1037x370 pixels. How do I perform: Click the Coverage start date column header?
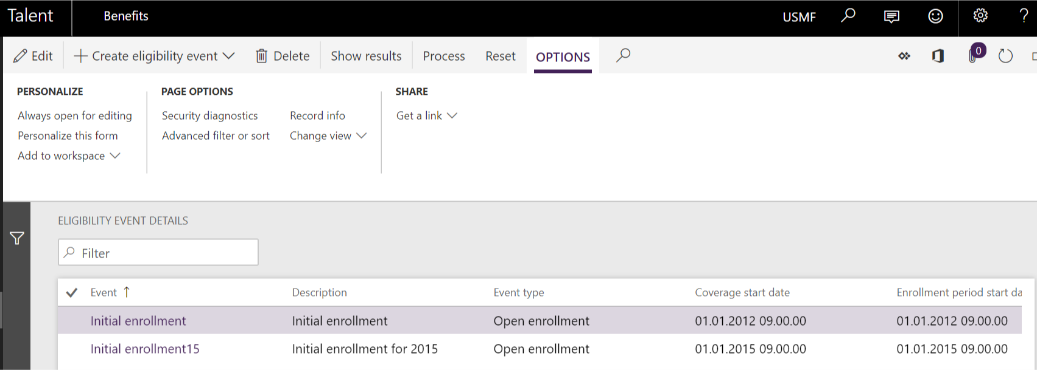tap(742, 292)
